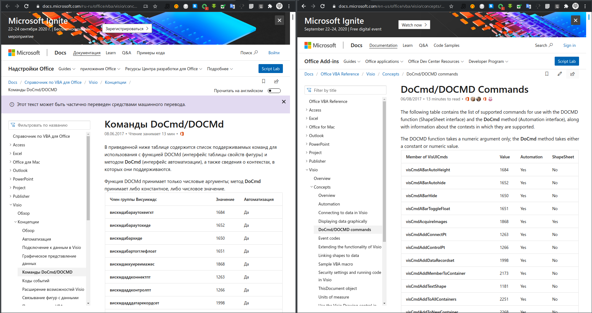
Task: Open the Подробнее dropdown
Action: (x=220, y=69)
